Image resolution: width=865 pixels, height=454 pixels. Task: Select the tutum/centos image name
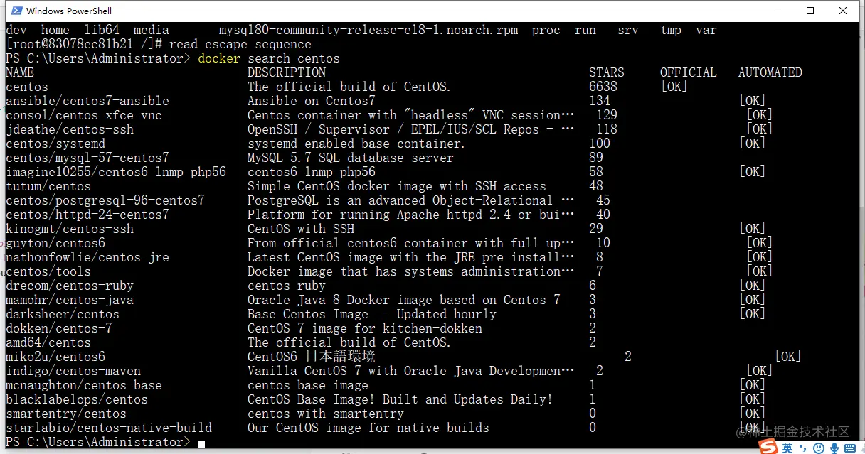(48, 186)
